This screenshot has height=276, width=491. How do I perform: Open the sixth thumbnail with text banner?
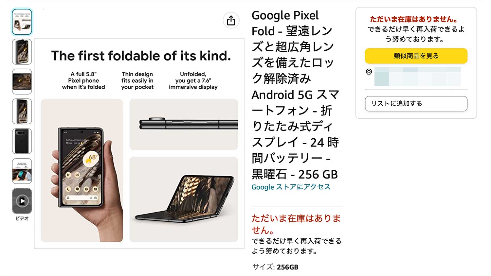pyautogui.click(x=22, y=171)
